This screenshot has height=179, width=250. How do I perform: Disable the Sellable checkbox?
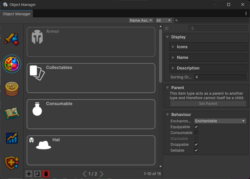tap(196, 150)
